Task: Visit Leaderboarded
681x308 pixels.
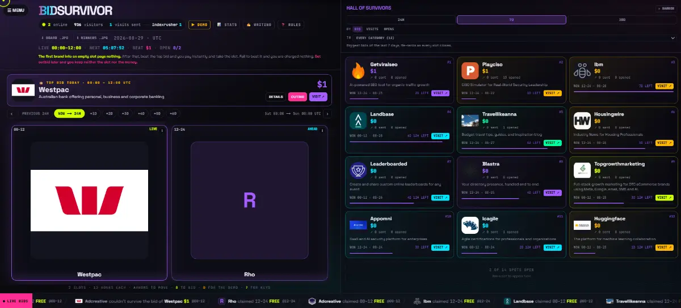Action: click(440, 198)
